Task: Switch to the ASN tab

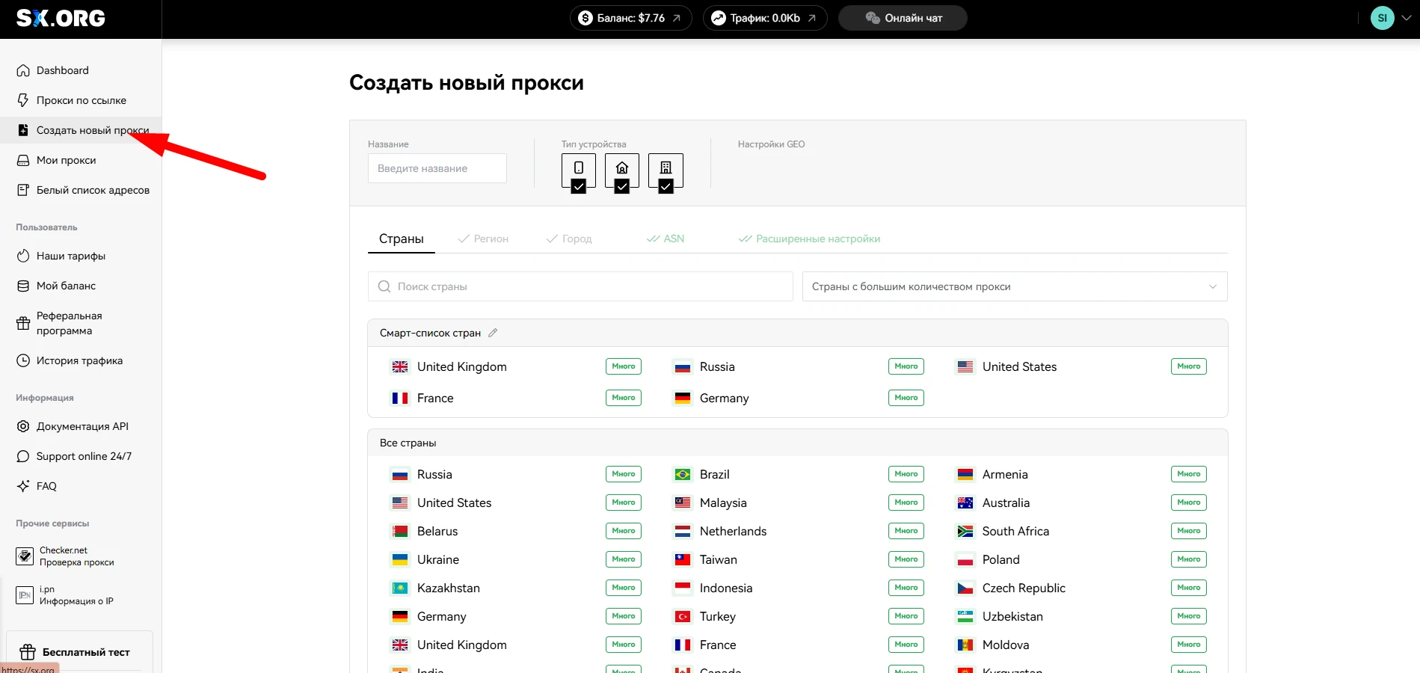Action: (666, 239)
